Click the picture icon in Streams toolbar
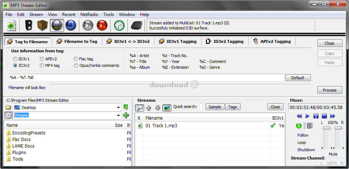This screenshot has height=169, width=349. coord(167,108)
